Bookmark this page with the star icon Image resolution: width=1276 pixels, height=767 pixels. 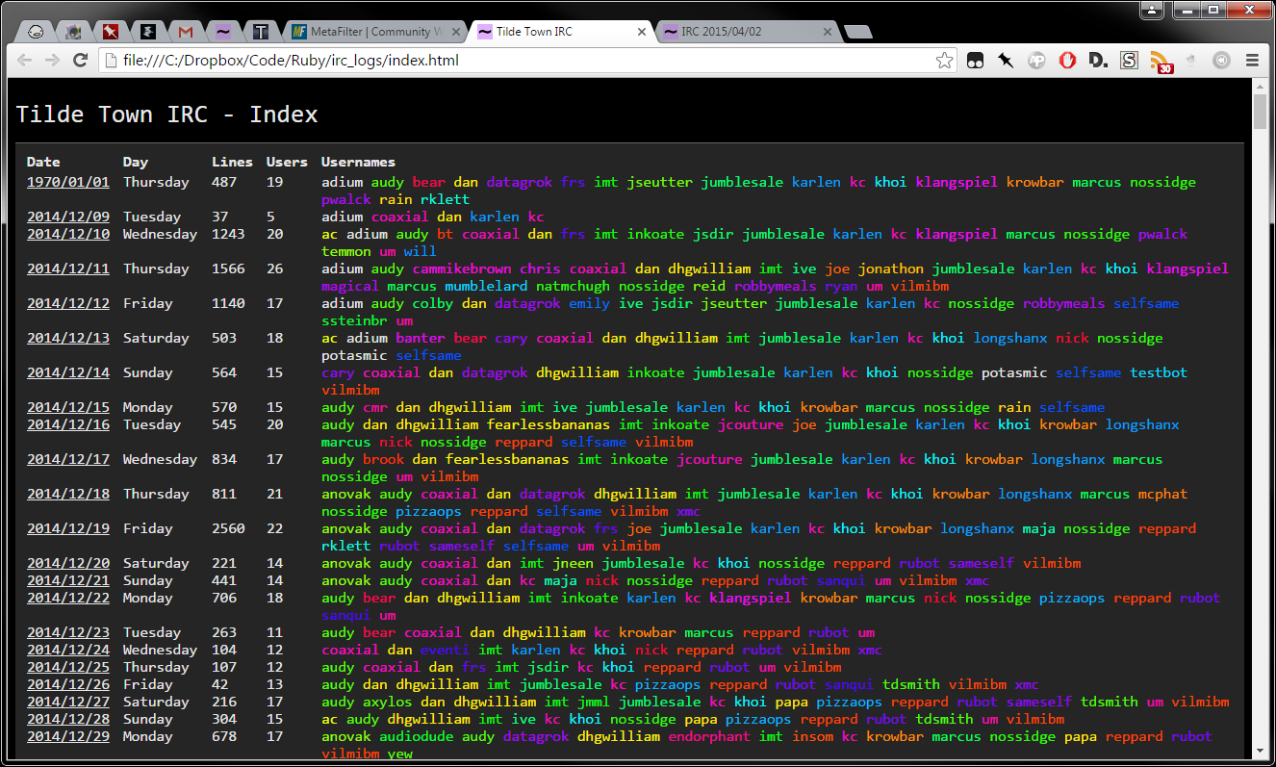pyautogui.click(x=944, y=61)
